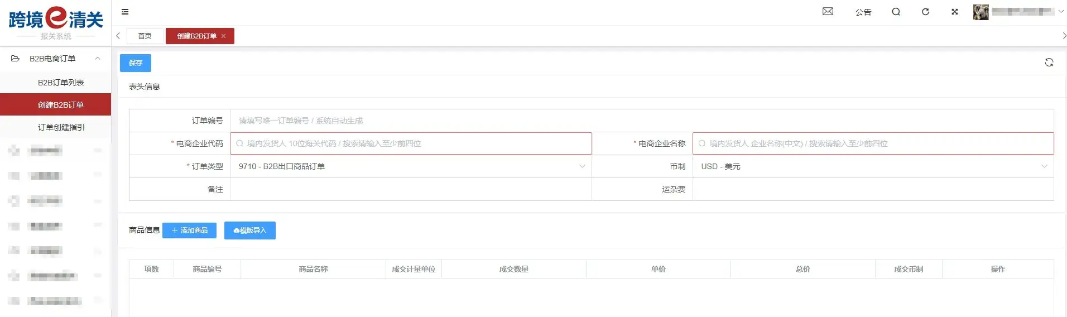Toggle fullscreen with the expand icon
The image size is (1067, 317).
click(x=955, y=12)
